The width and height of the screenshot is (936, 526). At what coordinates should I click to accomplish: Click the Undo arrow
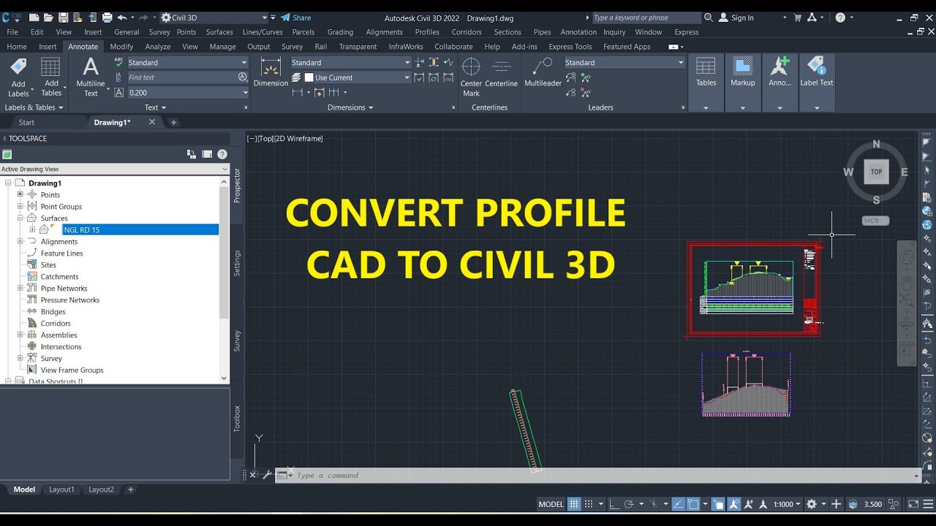[x=121, y=18]
